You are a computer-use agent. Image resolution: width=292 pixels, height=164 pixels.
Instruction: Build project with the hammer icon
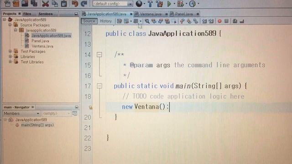click(x=150, y=4)
